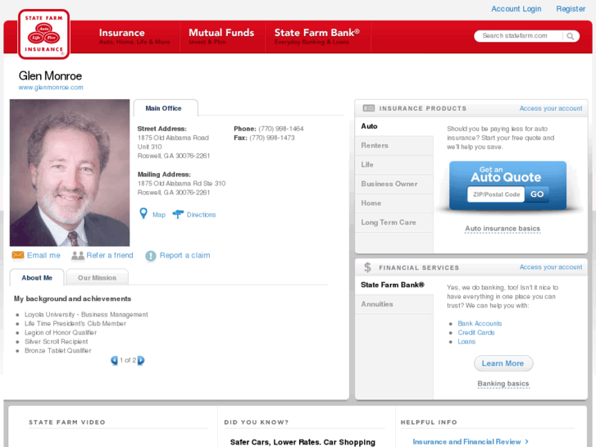Screen dimensions: 596x447
Task: Click the phone number (770) 998-1464
Action: pos(281,129)
